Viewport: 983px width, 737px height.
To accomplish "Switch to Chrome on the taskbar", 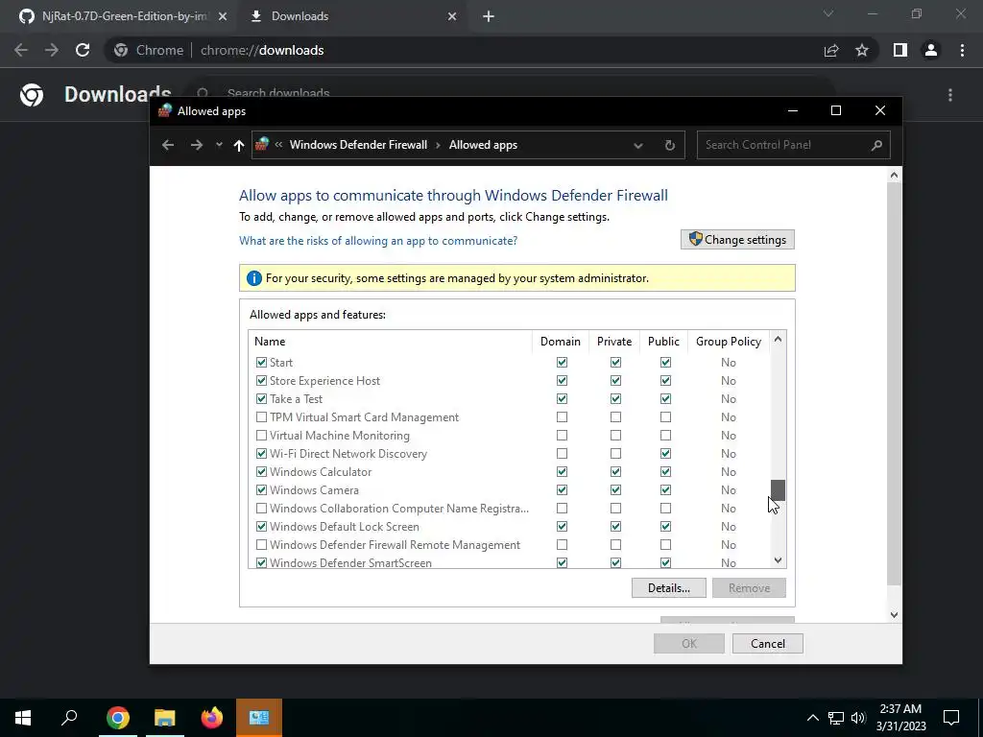I will pyautogui.click(x=118, y=718).
